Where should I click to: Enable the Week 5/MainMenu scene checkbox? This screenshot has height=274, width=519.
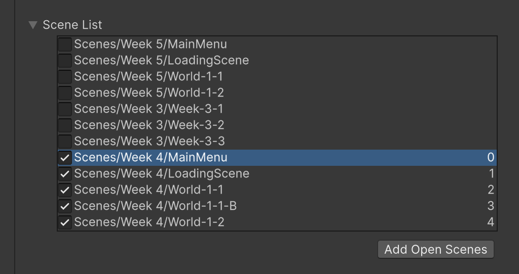coord(65,44)
